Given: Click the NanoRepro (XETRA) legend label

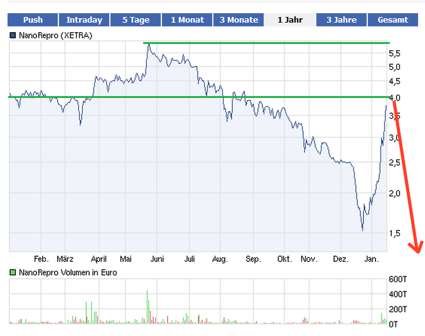Looking at the screenshot, I should [x=55, y=36].
